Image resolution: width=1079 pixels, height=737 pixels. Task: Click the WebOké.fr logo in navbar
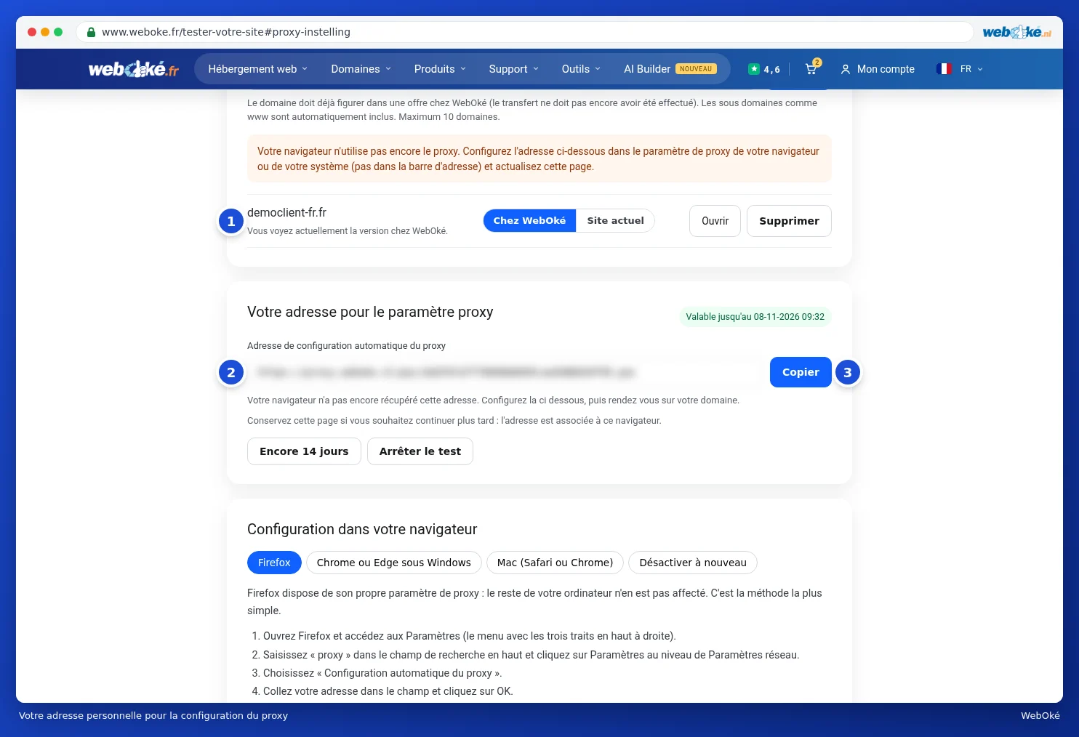133,69
